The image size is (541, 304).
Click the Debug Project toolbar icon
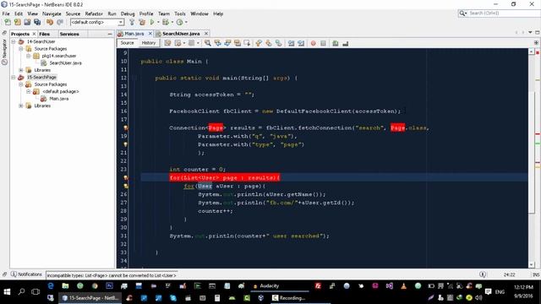click(166, 22)
